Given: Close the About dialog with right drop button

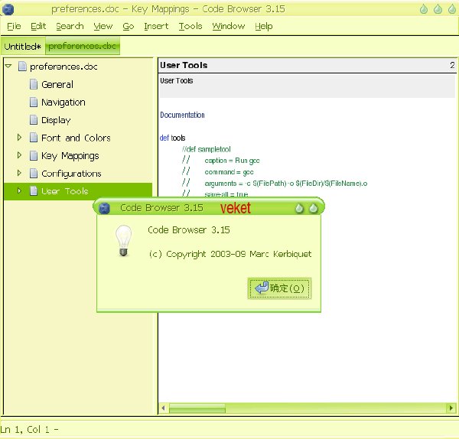Looking at the screenshot, I should 313,208.
